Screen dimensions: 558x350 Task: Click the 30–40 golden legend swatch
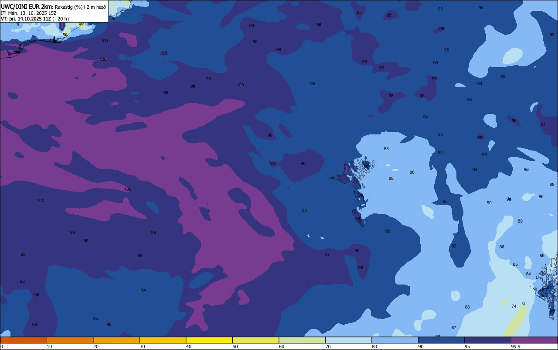pos(163,340)
